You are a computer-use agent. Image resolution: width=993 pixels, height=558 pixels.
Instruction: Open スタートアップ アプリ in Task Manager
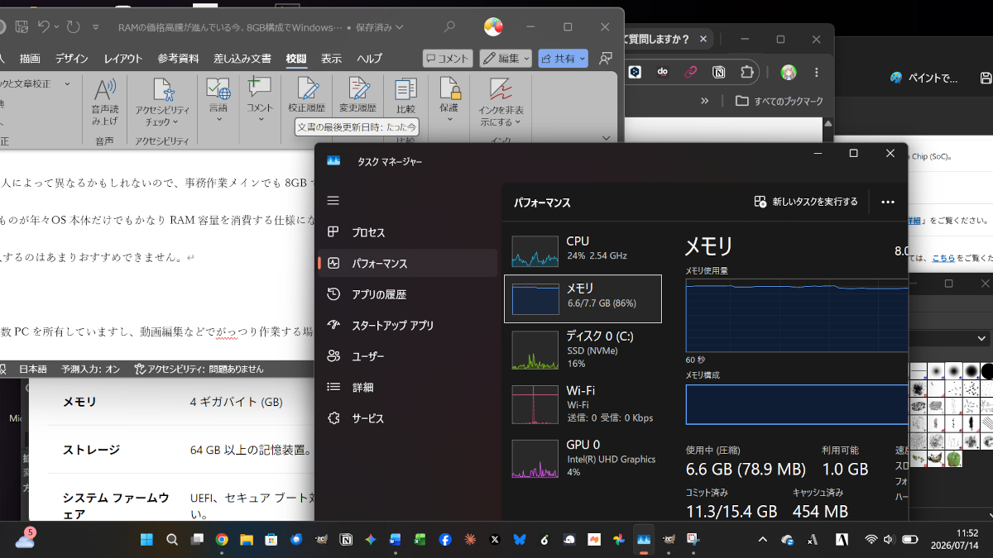click(407, 326)
